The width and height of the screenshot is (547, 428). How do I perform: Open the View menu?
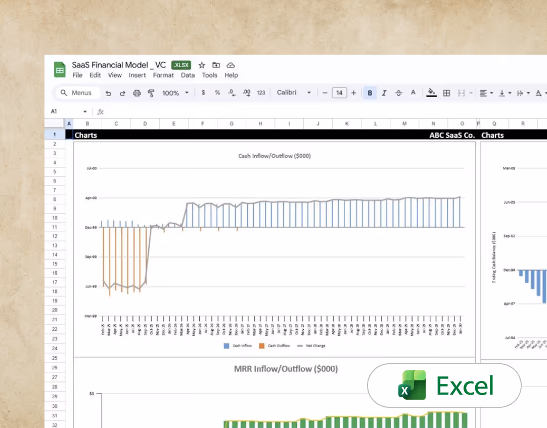115,75
